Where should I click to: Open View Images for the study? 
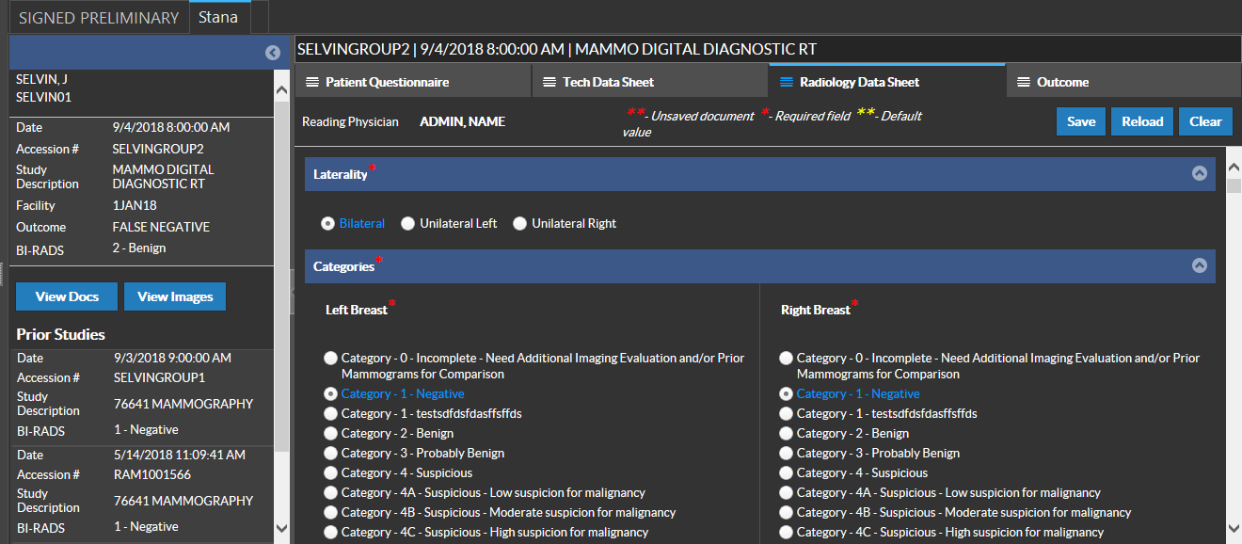[175, 296]
